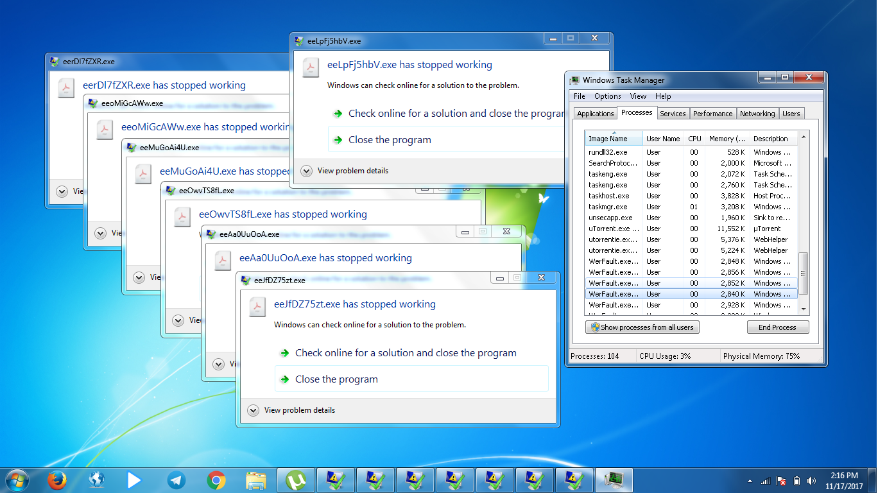Open the Help menu in Task Manager
This screenshot has height=493, width=878.
[663, 96]
